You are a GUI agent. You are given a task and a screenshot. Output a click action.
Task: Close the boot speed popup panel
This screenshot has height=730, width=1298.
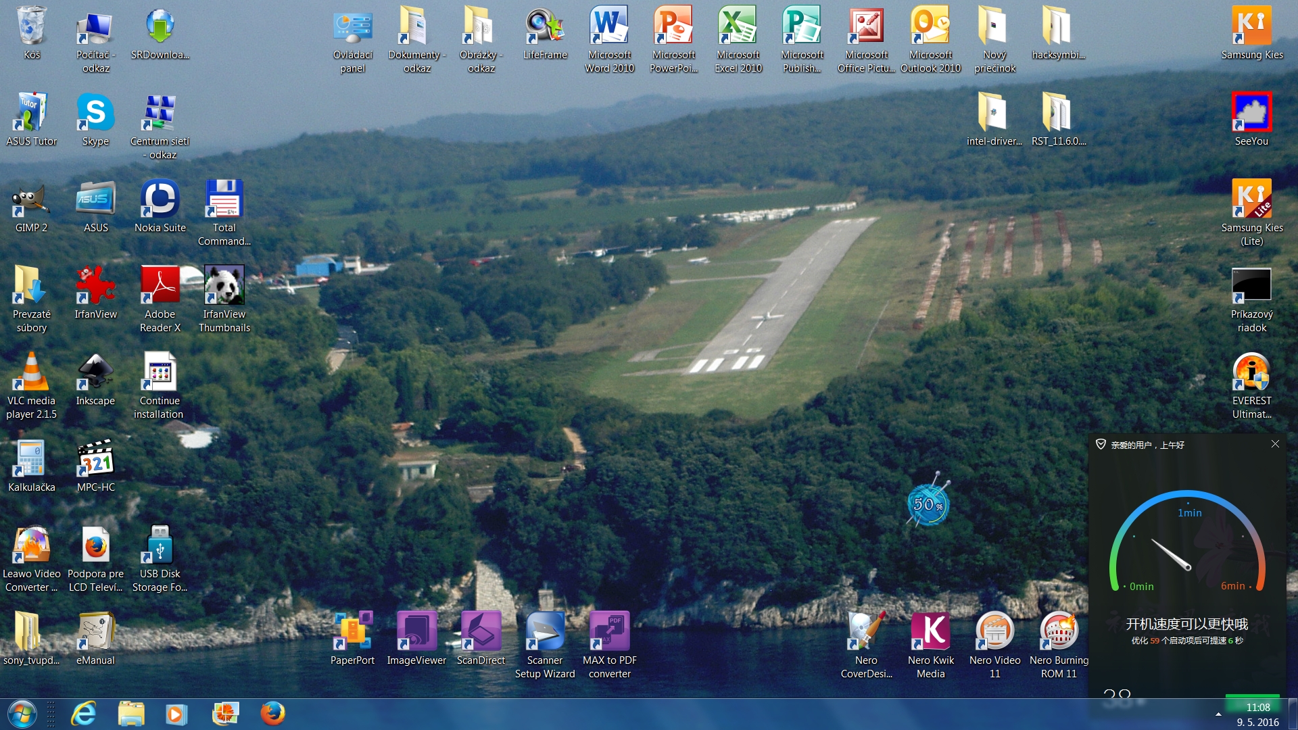[1275, 444]
